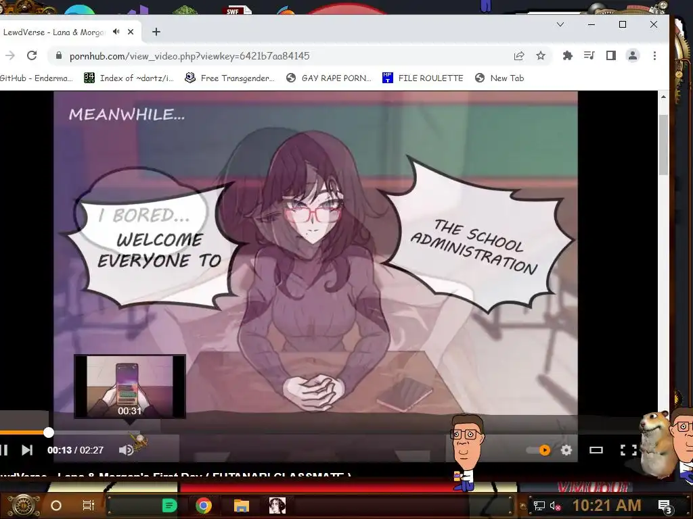Switch video to theater mode
The height and width of the screenshot is (519, 693).
(596, 450)
